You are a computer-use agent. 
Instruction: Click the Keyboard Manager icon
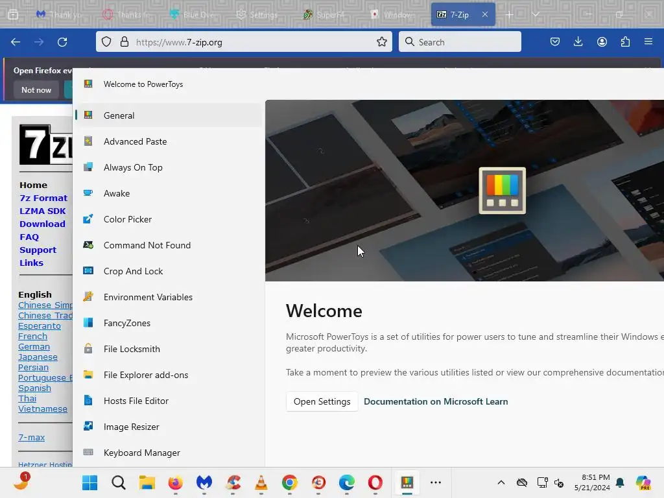(88, 452)
